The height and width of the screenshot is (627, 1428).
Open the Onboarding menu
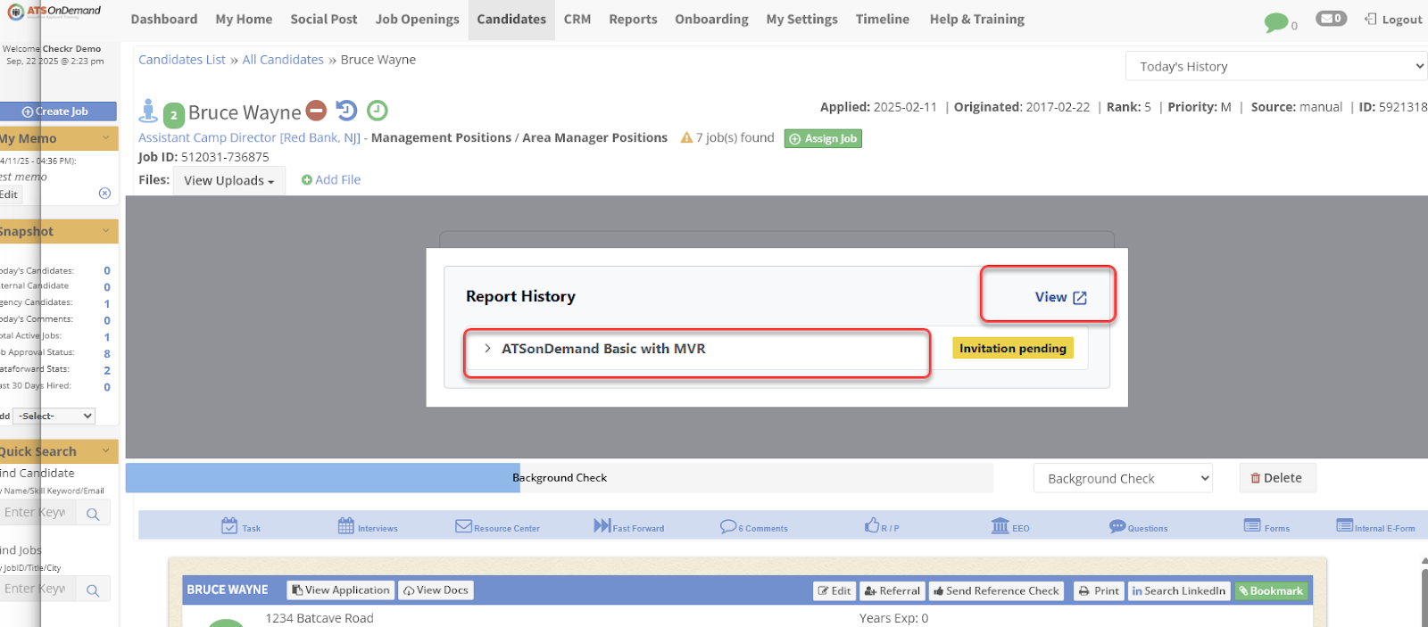[x=711, y=19]
